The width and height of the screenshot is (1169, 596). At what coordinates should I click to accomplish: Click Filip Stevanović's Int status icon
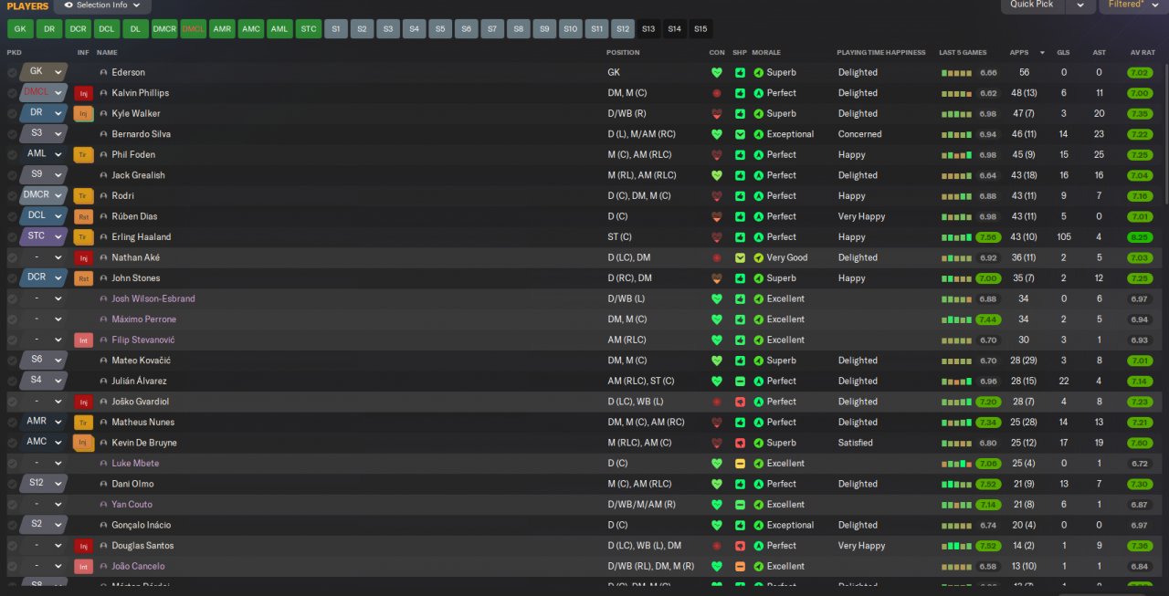(84, 340)
